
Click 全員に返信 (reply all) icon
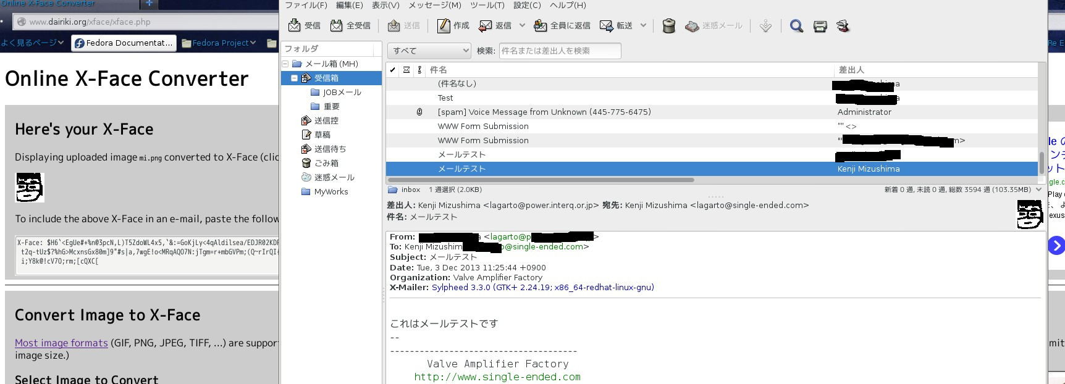[x=540, y=25]
